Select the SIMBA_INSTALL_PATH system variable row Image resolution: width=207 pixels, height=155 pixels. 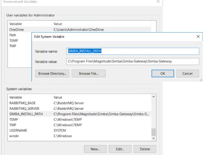click(80, 114)
